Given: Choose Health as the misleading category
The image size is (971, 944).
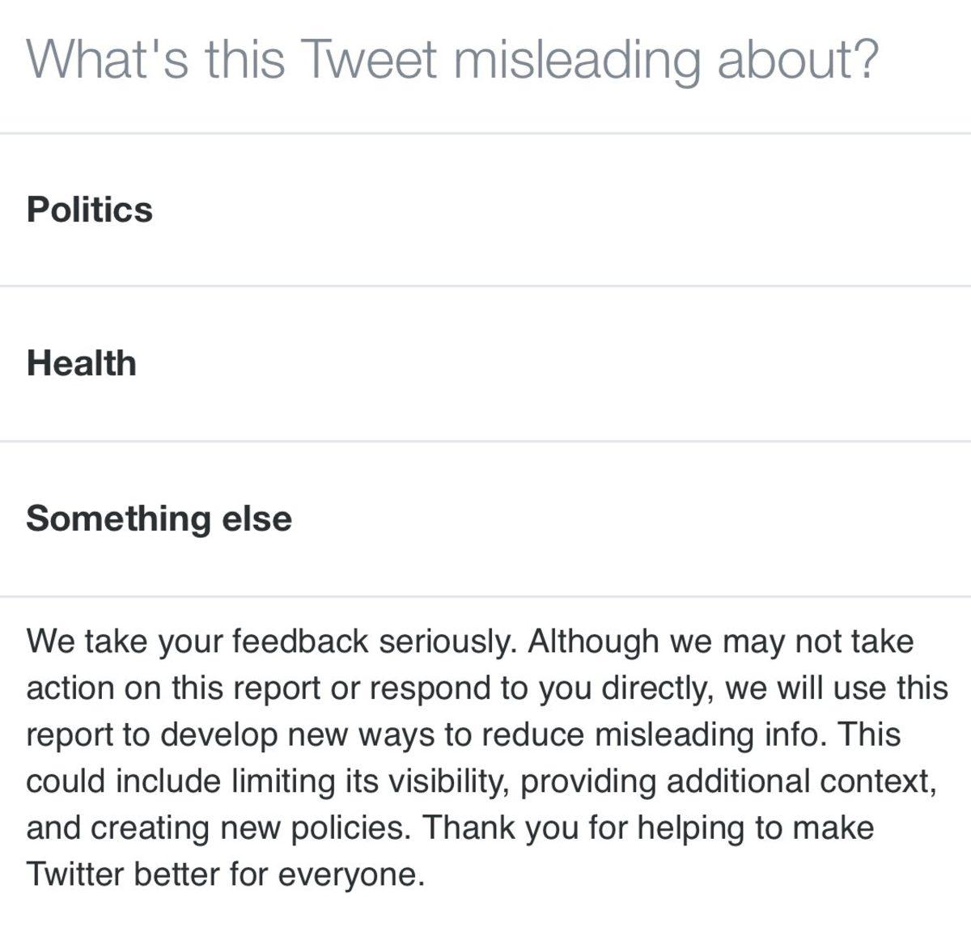Looking at the screenshot, I should pos(81,363).
